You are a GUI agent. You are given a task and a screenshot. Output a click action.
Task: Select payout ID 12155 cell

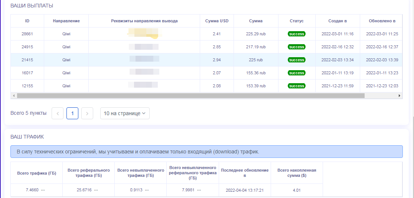point(27,86)
